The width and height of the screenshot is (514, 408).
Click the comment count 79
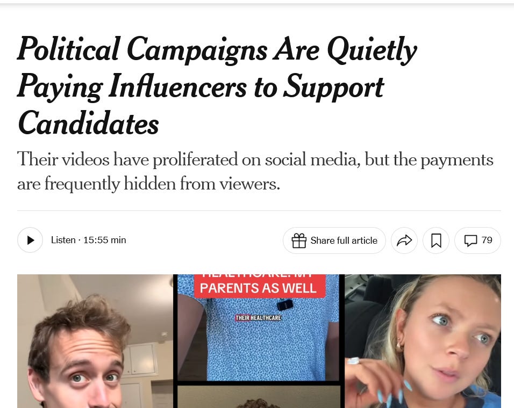point(487,240)
